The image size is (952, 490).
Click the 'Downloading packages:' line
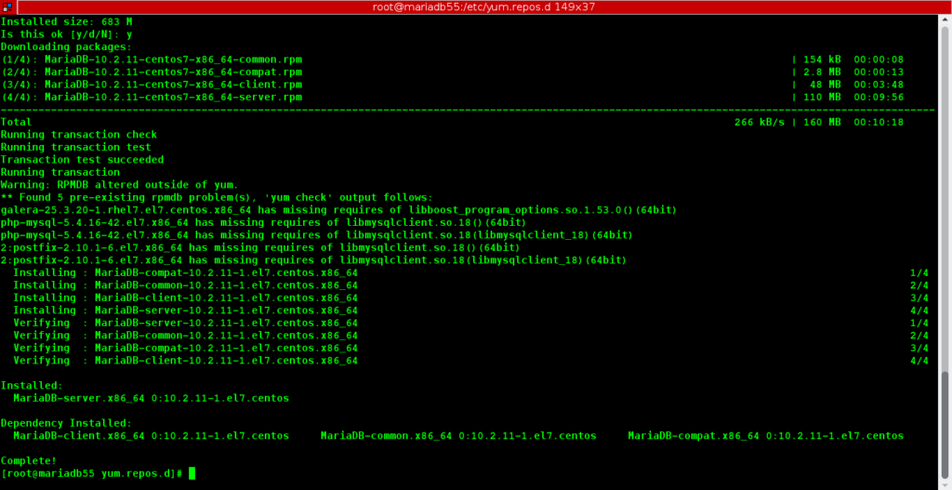click(x=66, y=46)
